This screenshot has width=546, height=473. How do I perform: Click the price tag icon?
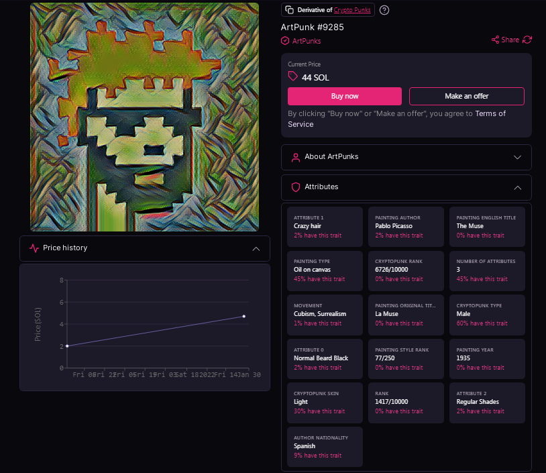click(293, 76)
